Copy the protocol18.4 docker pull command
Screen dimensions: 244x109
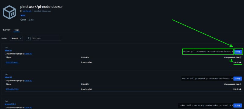pos(238,106)
